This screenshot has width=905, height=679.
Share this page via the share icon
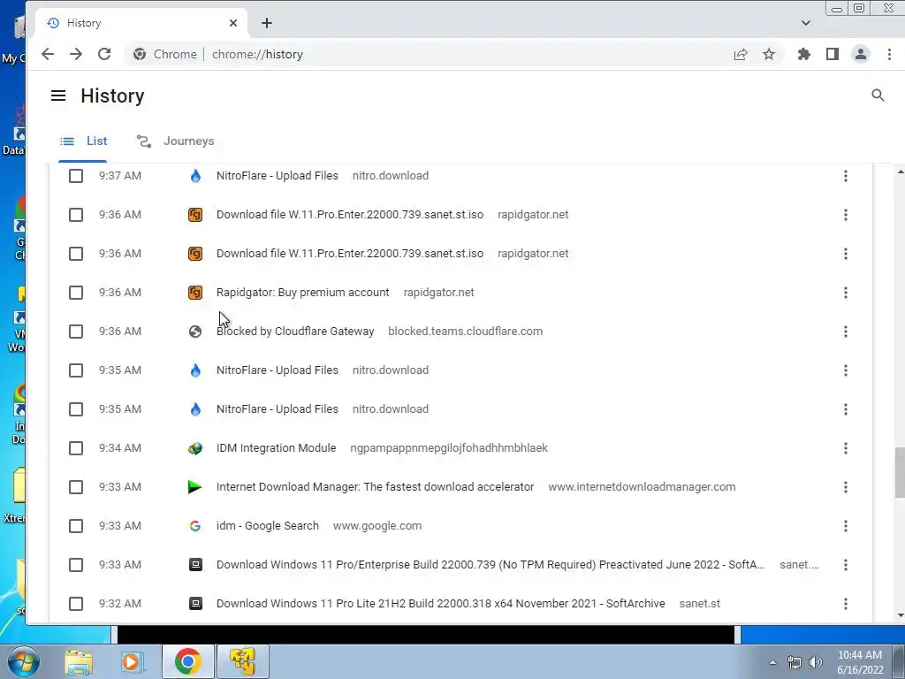point(741,54)
